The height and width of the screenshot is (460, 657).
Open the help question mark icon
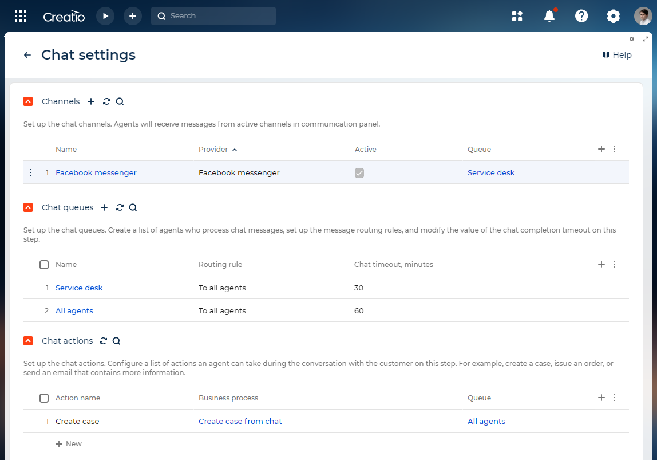(x=581, y=16)
